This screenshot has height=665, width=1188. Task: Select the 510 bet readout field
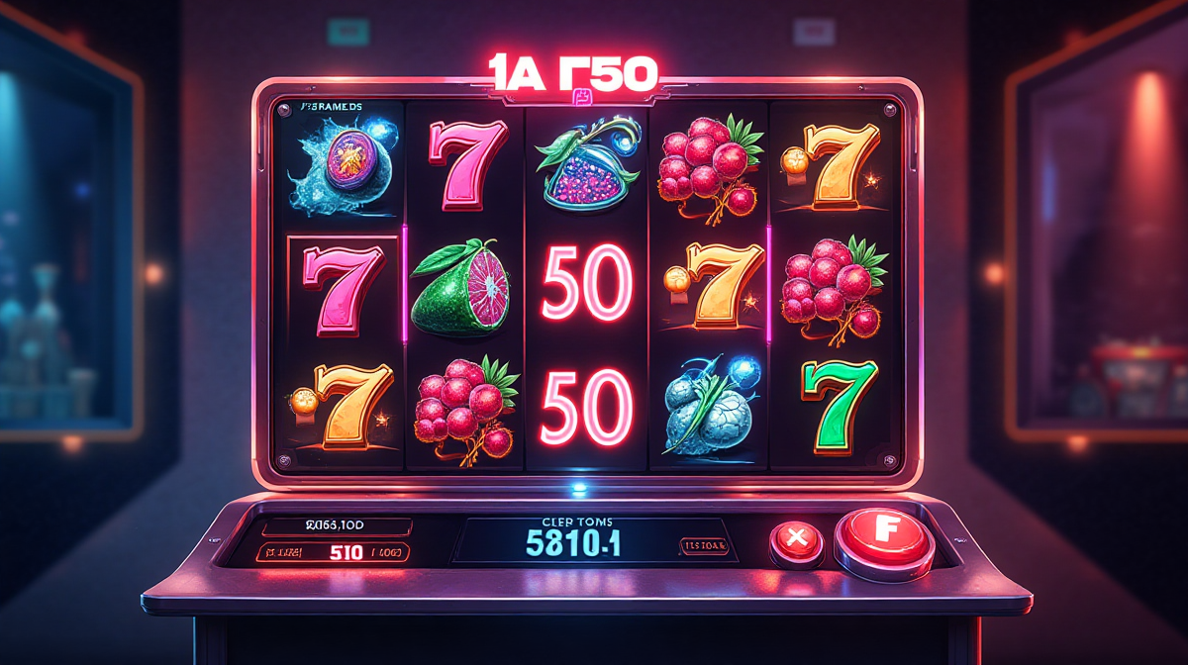coord(336,551)
